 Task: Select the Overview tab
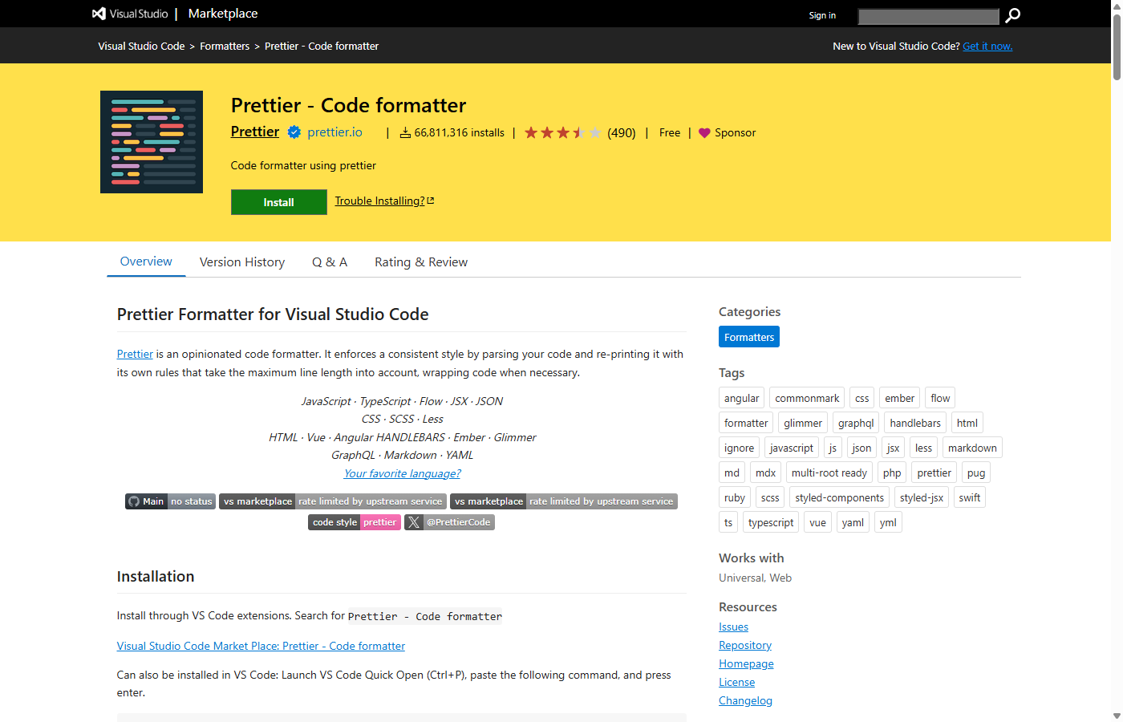146,262
